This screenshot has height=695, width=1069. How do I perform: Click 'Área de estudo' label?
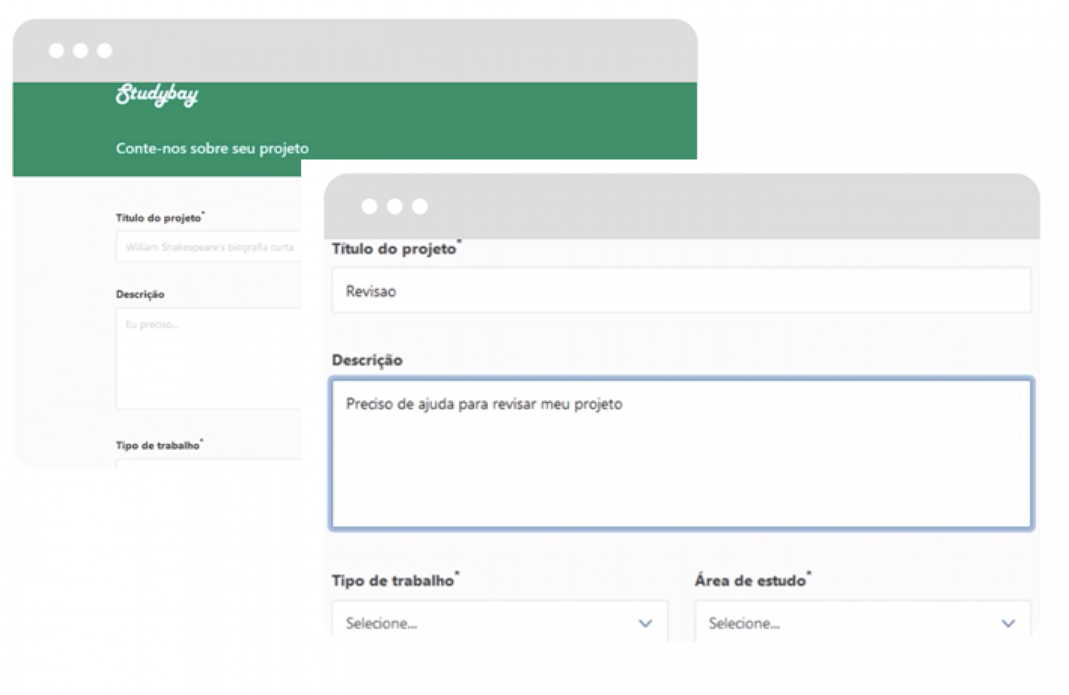(753, 580)
